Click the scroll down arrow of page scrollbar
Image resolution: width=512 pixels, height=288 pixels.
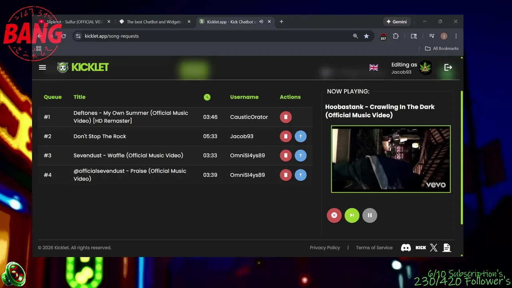coord(462,255)
